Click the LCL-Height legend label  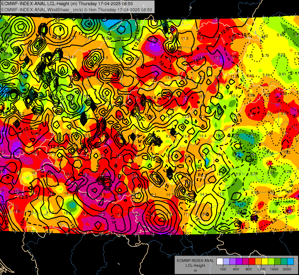point(195,266)
